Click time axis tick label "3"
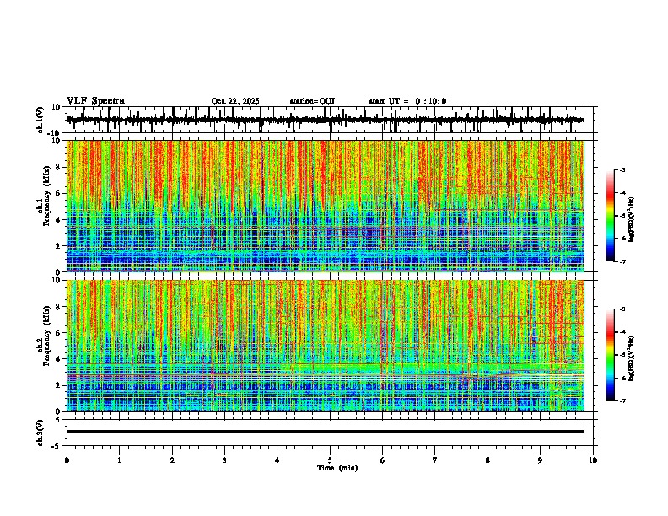 (x=224, y=460)
